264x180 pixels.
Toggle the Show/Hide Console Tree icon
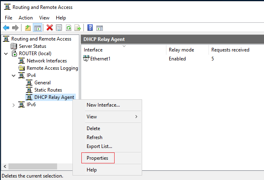(37, 28)
